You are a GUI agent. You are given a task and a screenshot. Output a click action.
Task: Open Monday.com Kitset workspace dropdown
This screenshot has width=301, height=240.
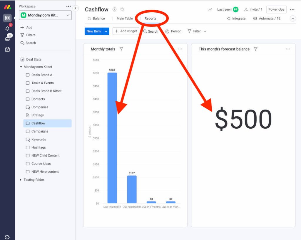click(x=45, y=15)
